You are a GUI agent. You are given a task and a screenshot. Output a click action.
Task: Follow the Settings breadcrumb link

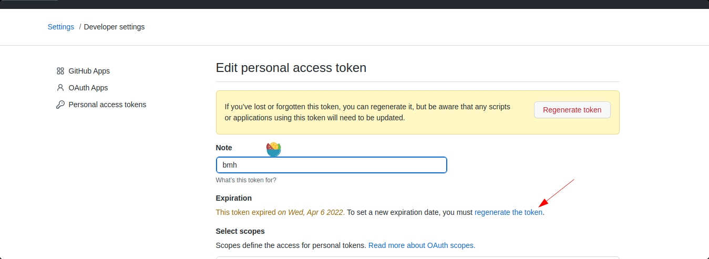pos(61,27)
